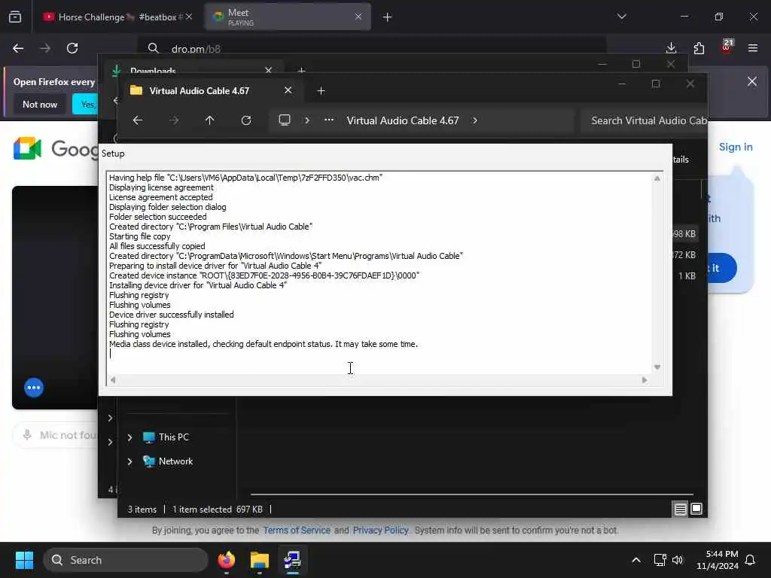Close the Downloads tab behind
The height and width of the screenshot is (578, 771).
point(269,70)
